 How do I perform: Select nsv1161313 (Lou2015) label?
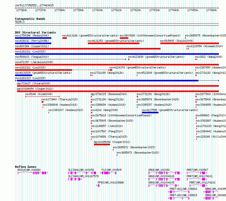(30, 78)
